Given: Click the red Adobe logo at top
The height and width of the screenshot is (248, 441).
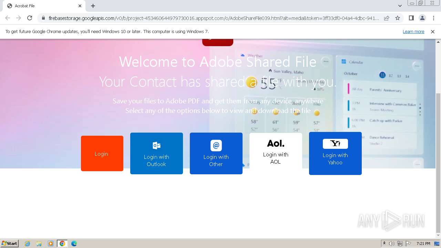Looking at the screenshot, I should 218,42.
